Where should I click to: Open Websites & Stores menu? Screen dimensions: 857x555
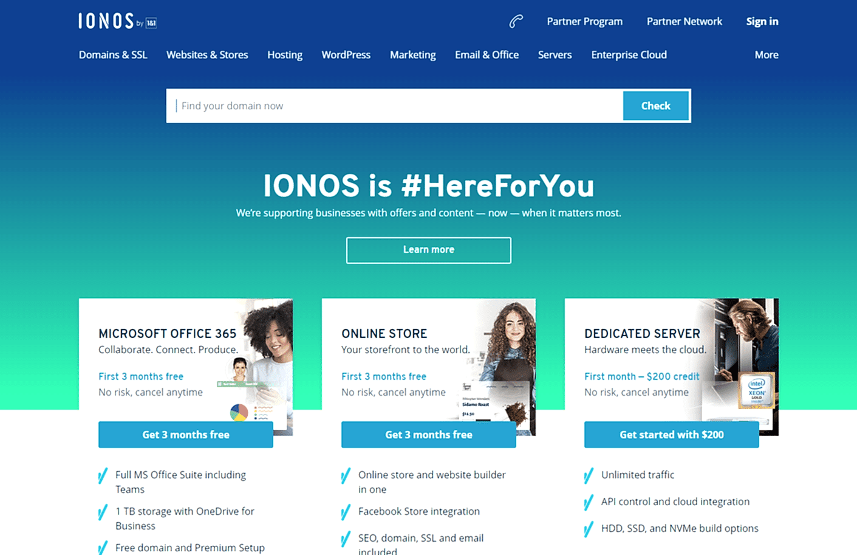[207, 55]
